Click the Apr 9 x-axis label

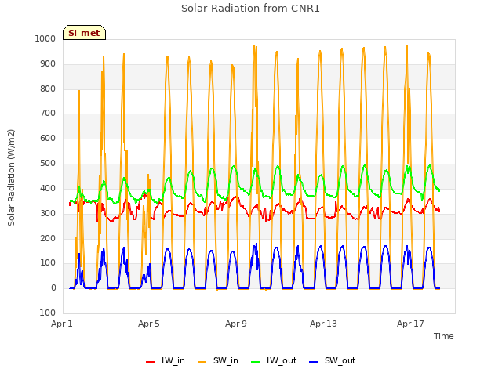[236, 324]
